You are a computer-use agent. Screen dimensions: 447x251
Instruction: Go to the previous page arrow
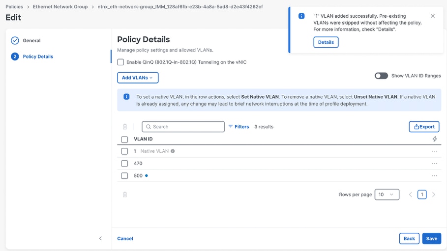tap(411, 195)
